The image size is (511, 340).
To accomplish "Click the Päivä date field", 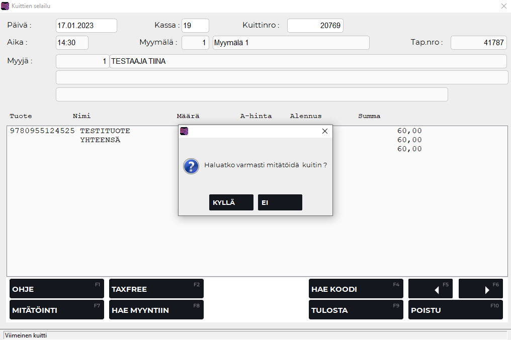I will (86, 26).
